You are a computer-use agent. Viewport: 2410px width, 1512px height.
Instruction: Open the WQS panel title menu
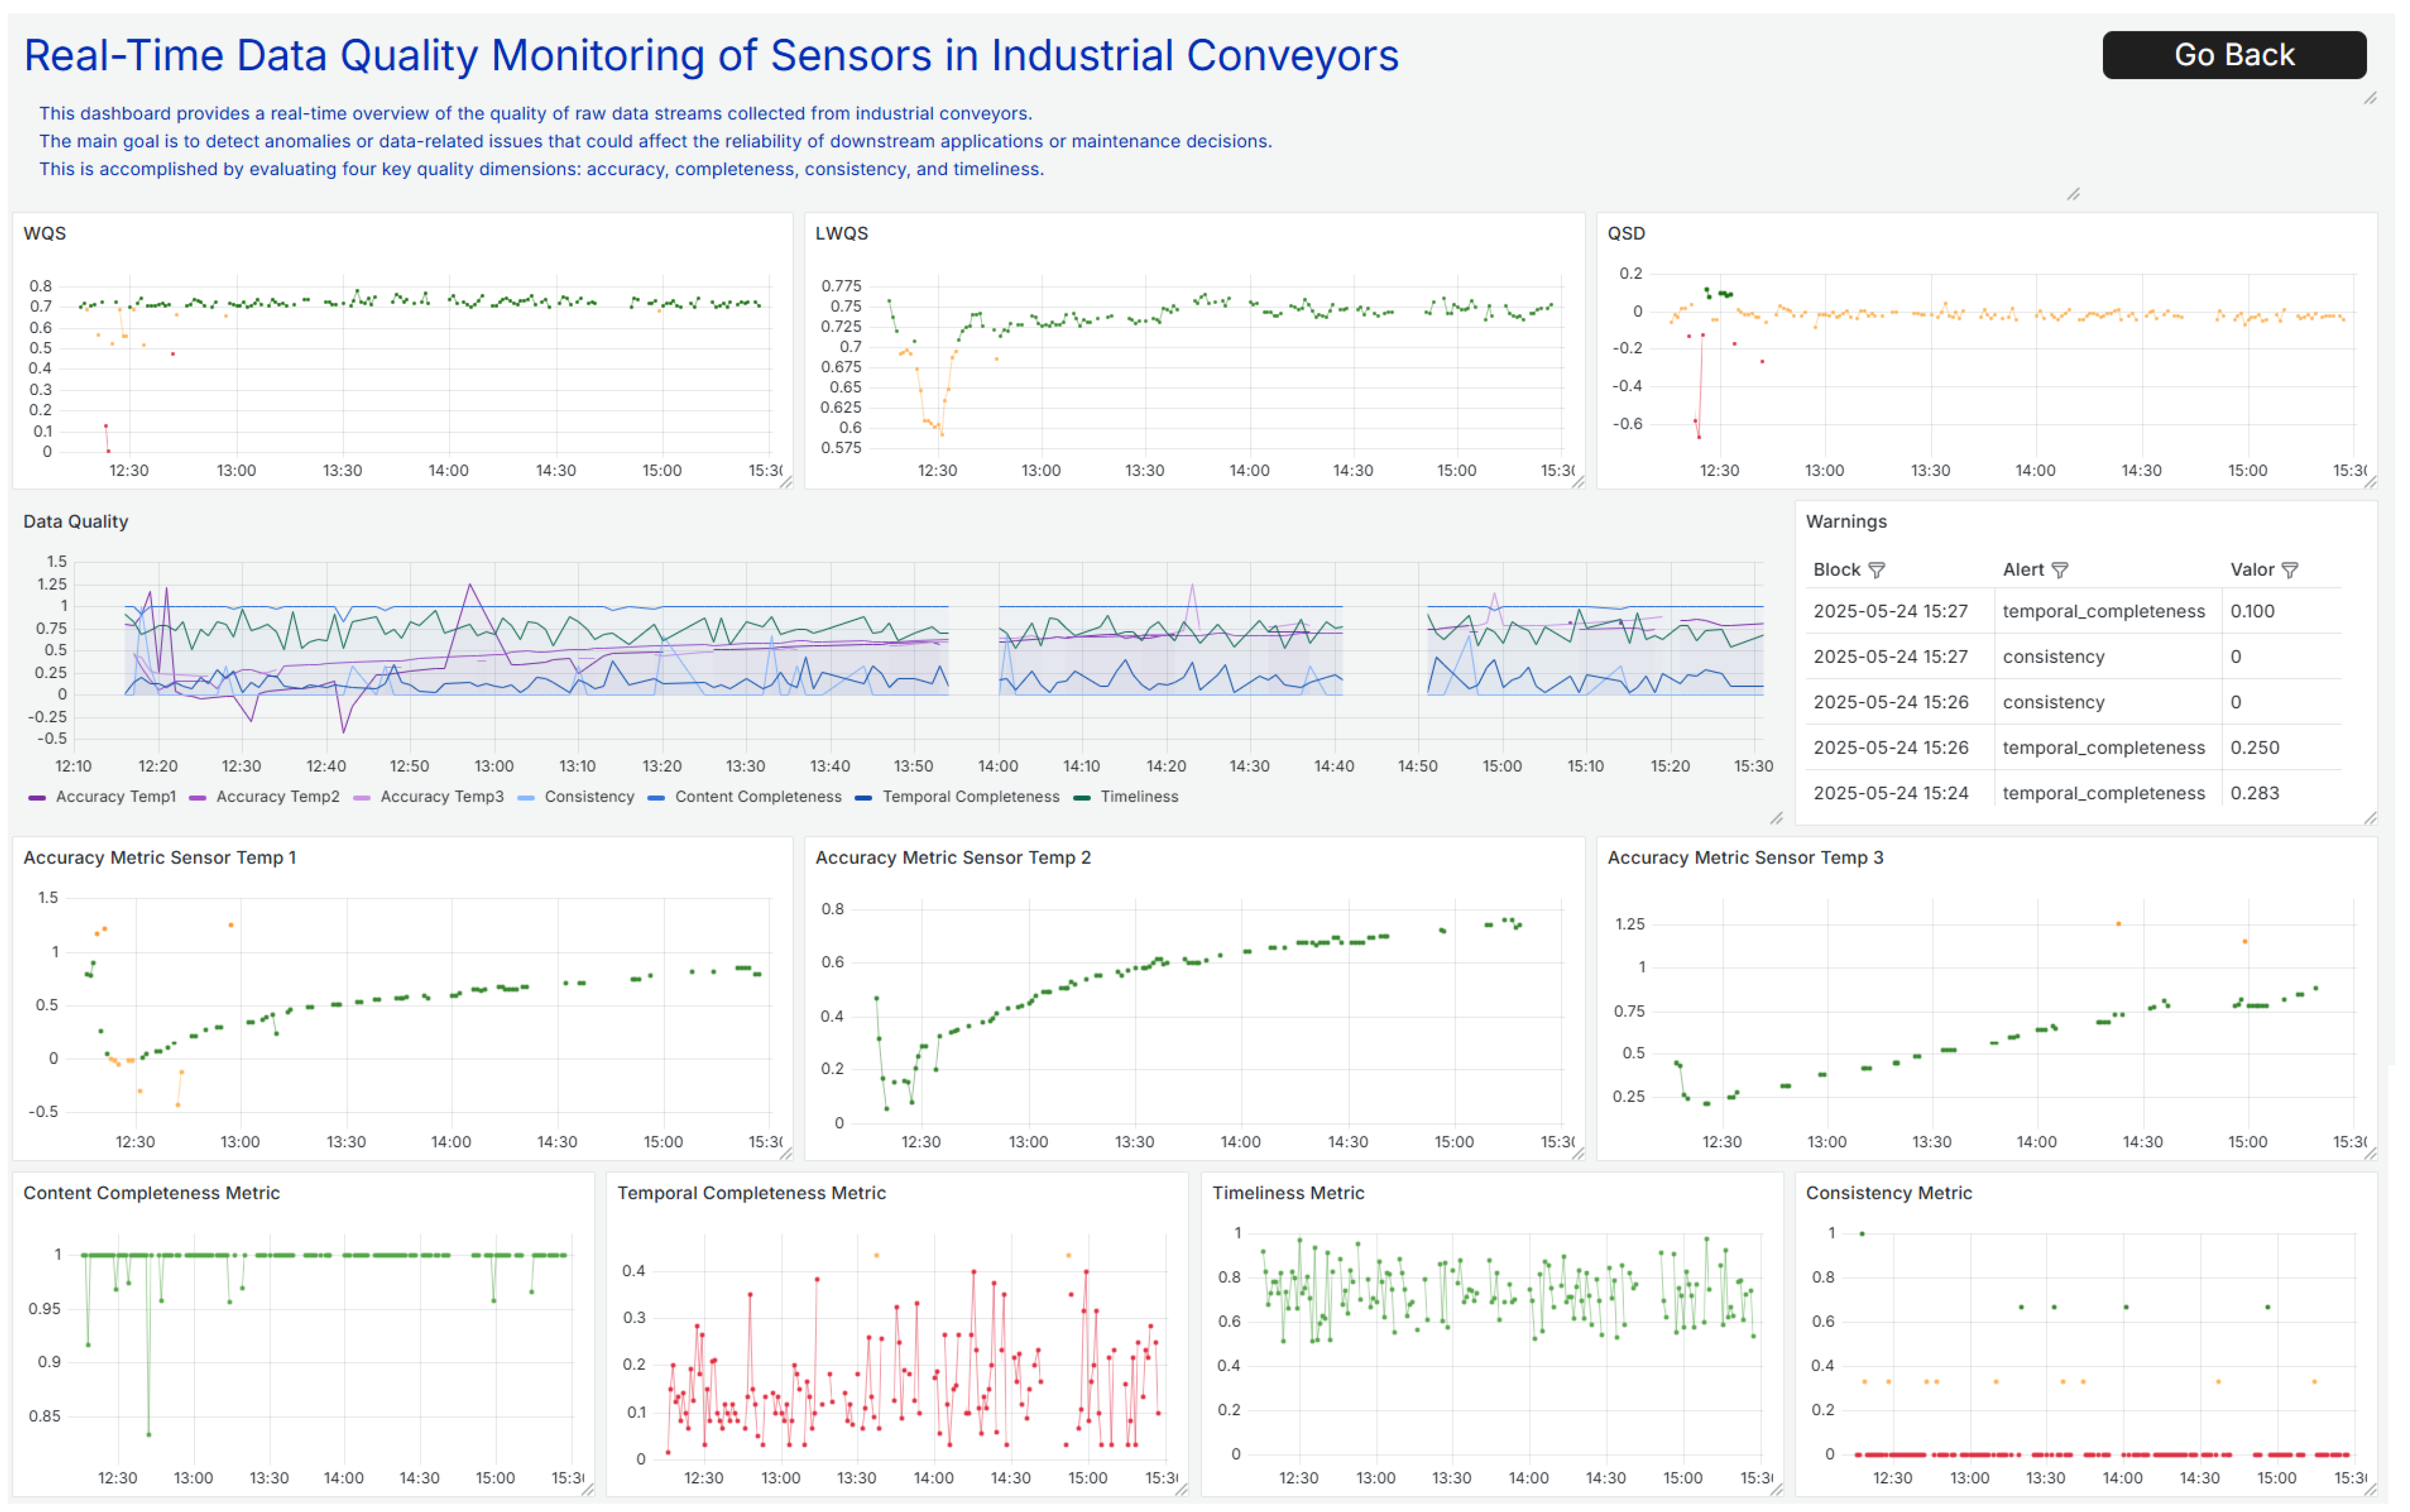pos(45,233)
